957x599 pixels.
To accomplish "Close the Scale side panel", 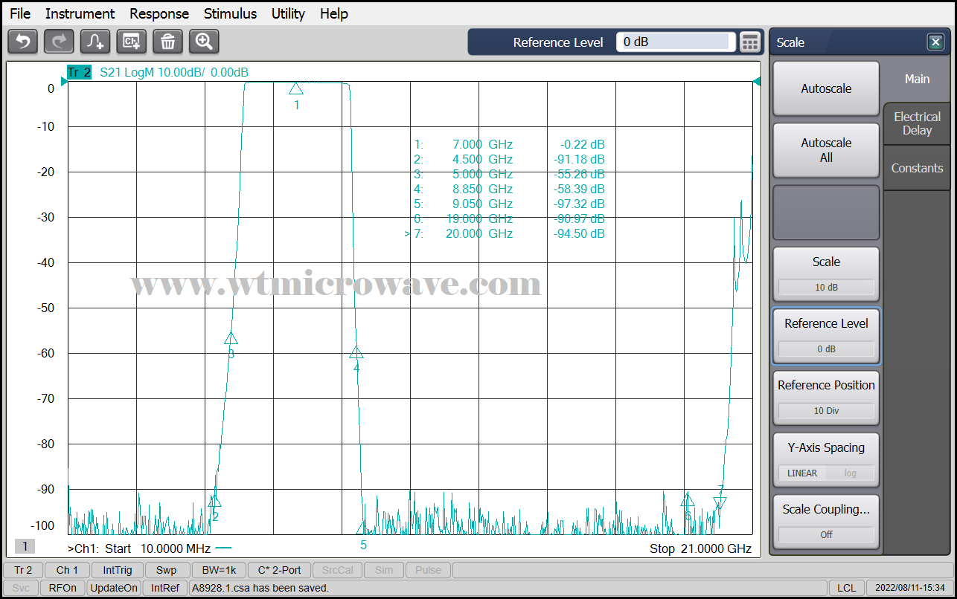I will (935, 42).
